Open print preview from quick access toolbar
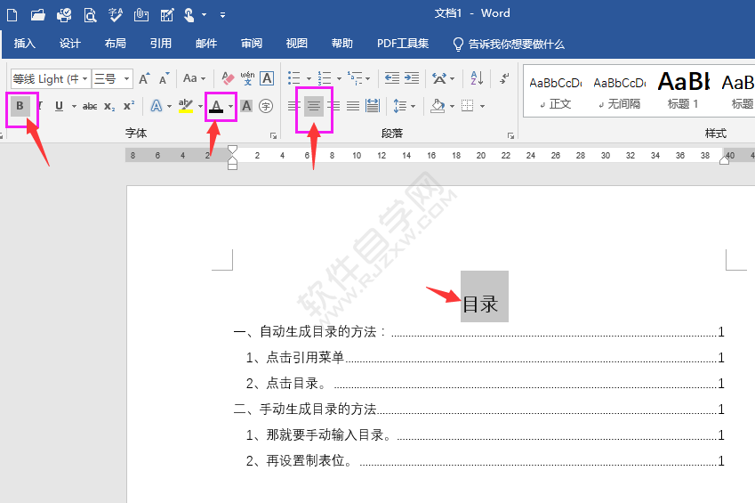This screenshot has height=503, width=755. (90, 15)
